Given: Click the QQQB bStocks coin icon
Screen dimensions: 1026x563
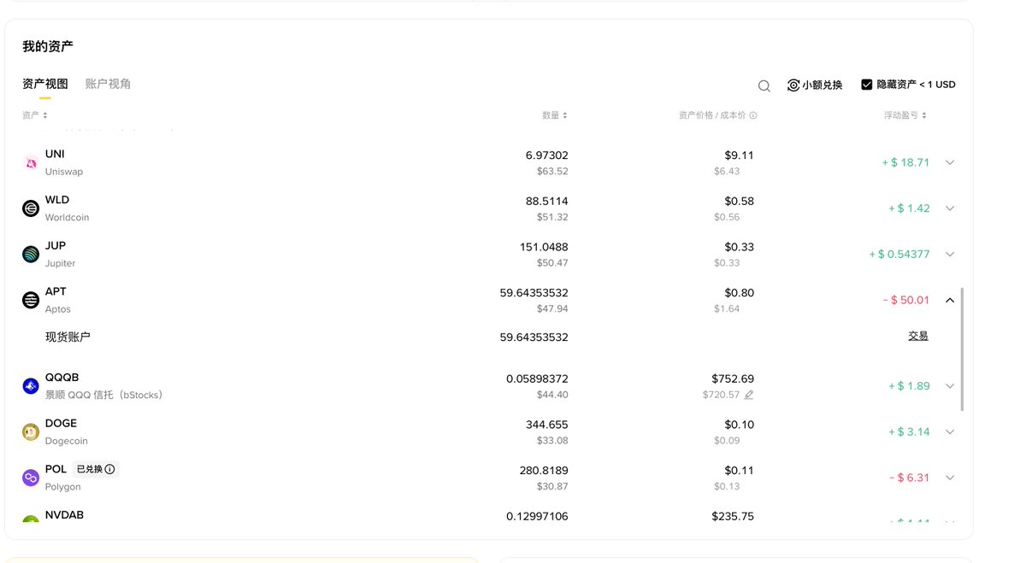Looking at the screenshot, I should (x=31, y=386).
